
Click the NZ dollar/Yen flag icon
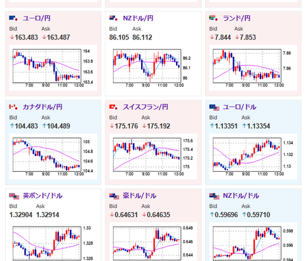point(114,18)
